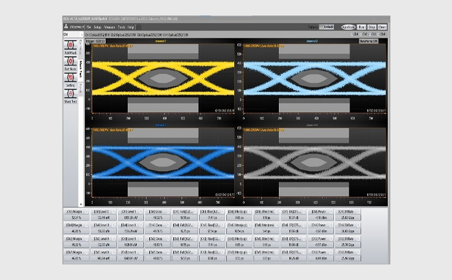The height and width of the screenshot is (280, 452).
Task: Remove the Ch2 BitRate measurement tile
Action: 358,252
